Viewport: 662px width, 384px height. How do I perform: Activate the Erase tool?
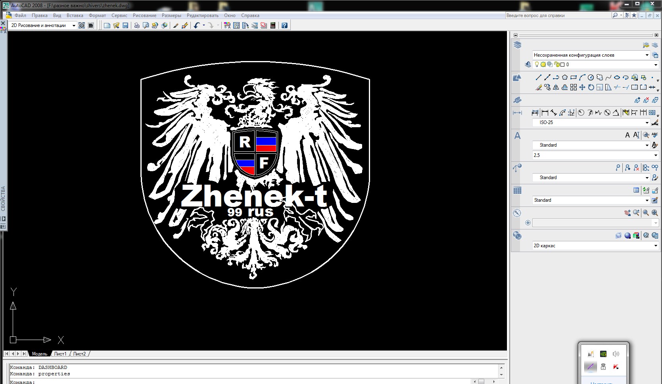538,88
